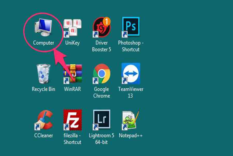Image resolution: width=233 pixels, height=156 pixels.
Task: Click the 'WinRAR' label text
Action: coord(72,89)
